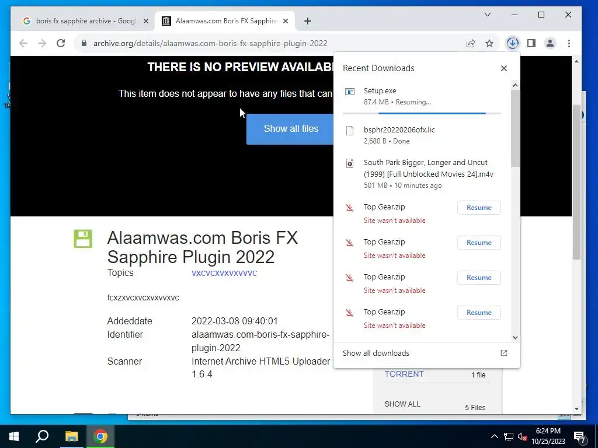The width and height of the screenshot is (598, 448).
Task: Toggle the downloads toolbar icon
Action: [x=512, y=43]
